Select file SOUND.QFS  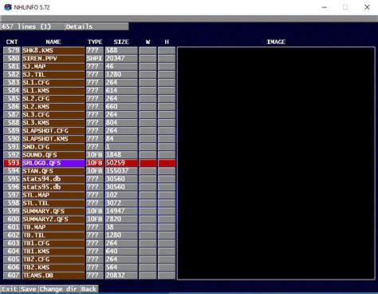click(x=53, y=155)
